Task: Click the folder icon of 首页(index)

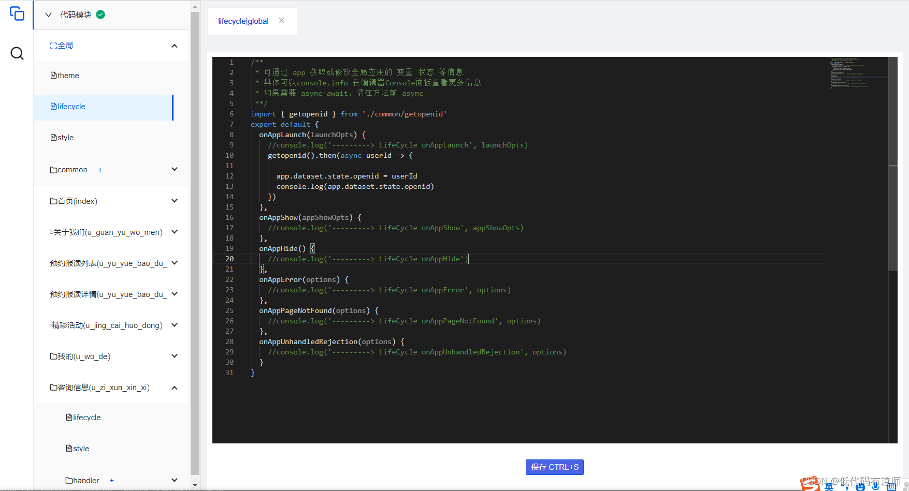Action: 53,201
